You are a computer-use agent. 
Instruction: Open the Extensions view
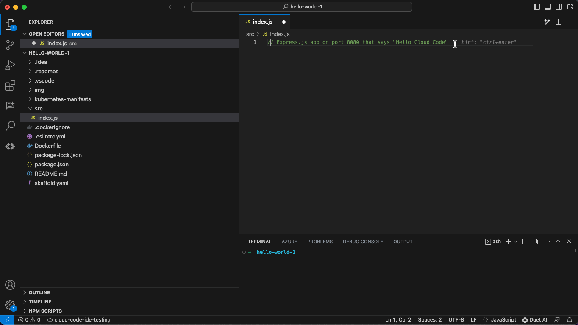point(10,85)
